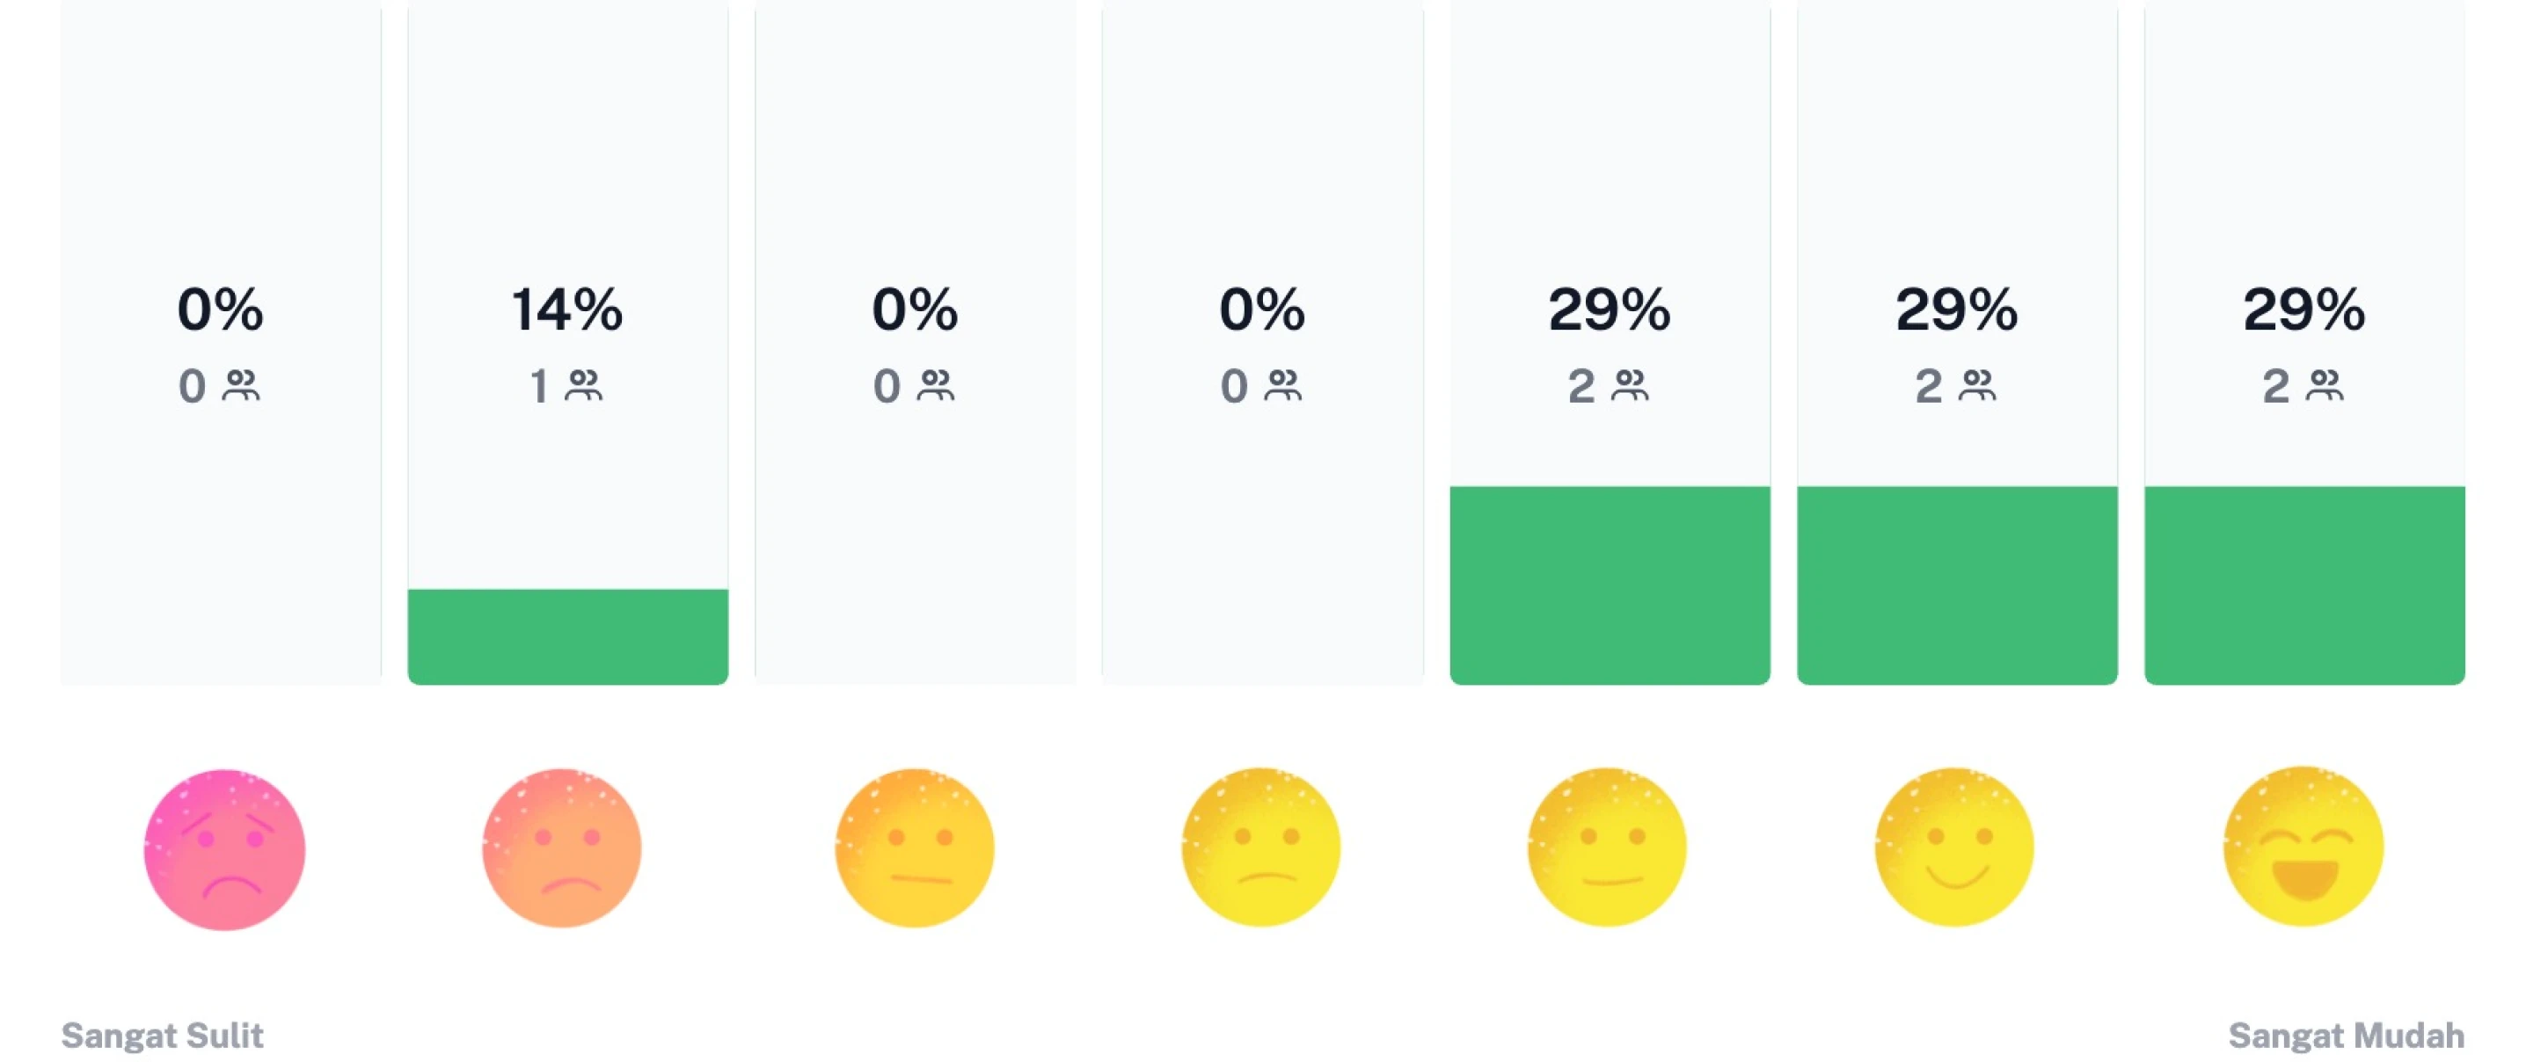Click the 14% percentage text
2526x1062 pixels.
(x=566, y=309)
